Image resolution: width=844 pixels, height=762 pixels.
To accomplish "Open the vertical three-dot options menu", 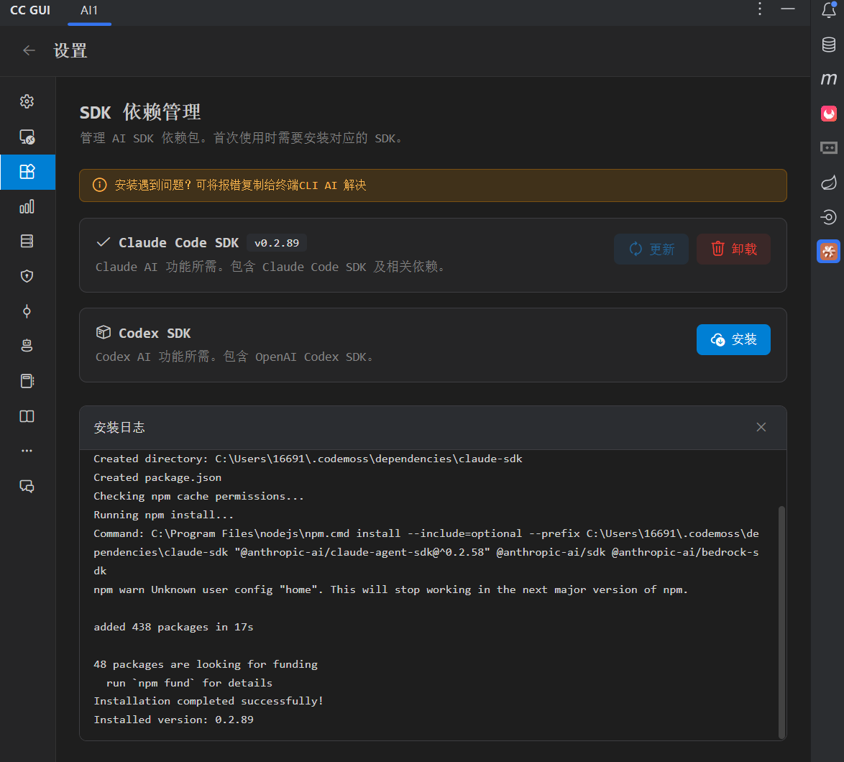I will pyautogui.click(x=759, y=9).
